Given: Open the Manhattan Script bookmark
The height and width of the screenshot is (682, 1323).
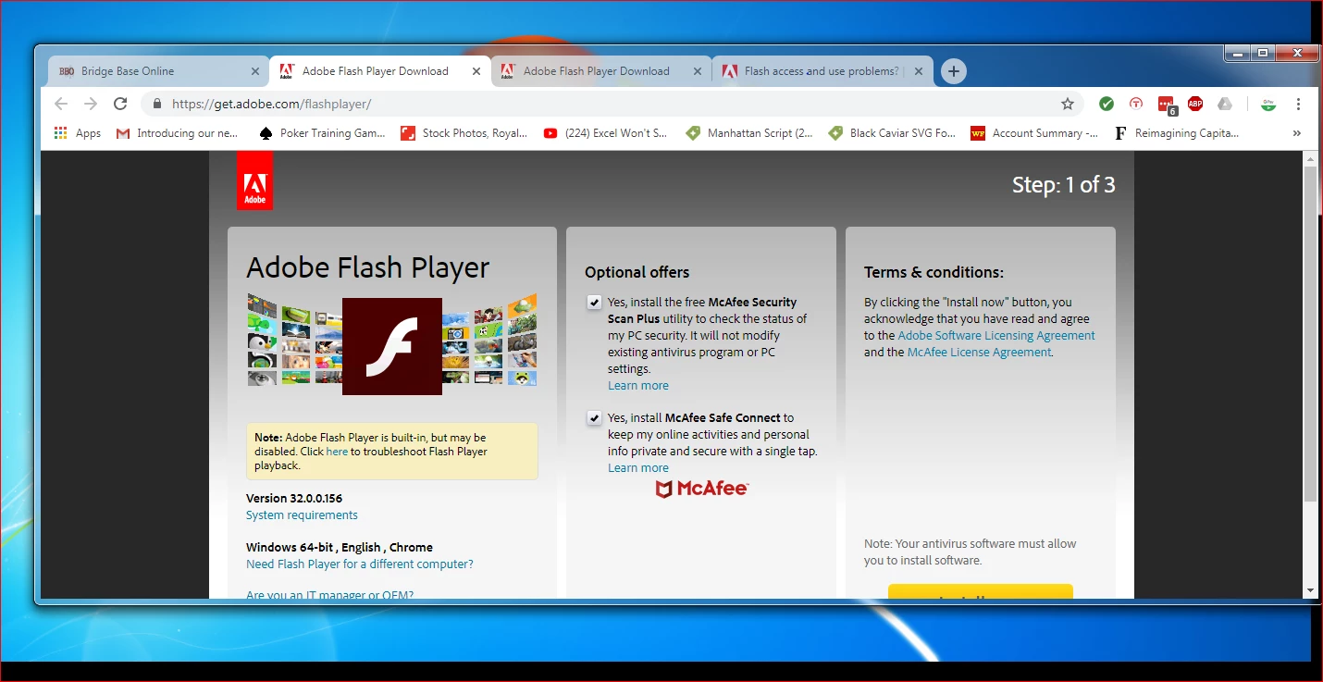Looking at the screenshot, I should pos(749,133).
